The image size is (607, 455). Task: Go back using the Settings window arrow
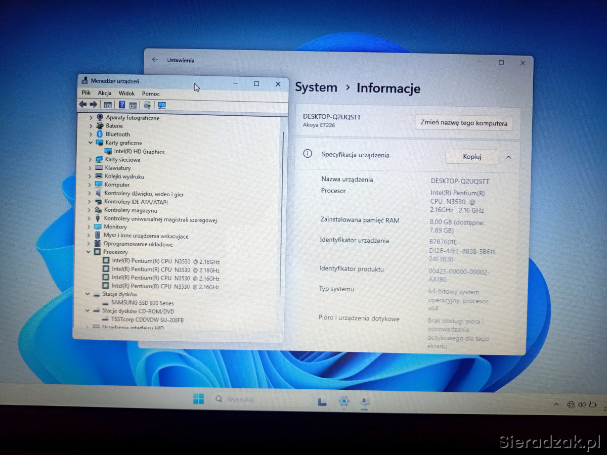point(155,60)
